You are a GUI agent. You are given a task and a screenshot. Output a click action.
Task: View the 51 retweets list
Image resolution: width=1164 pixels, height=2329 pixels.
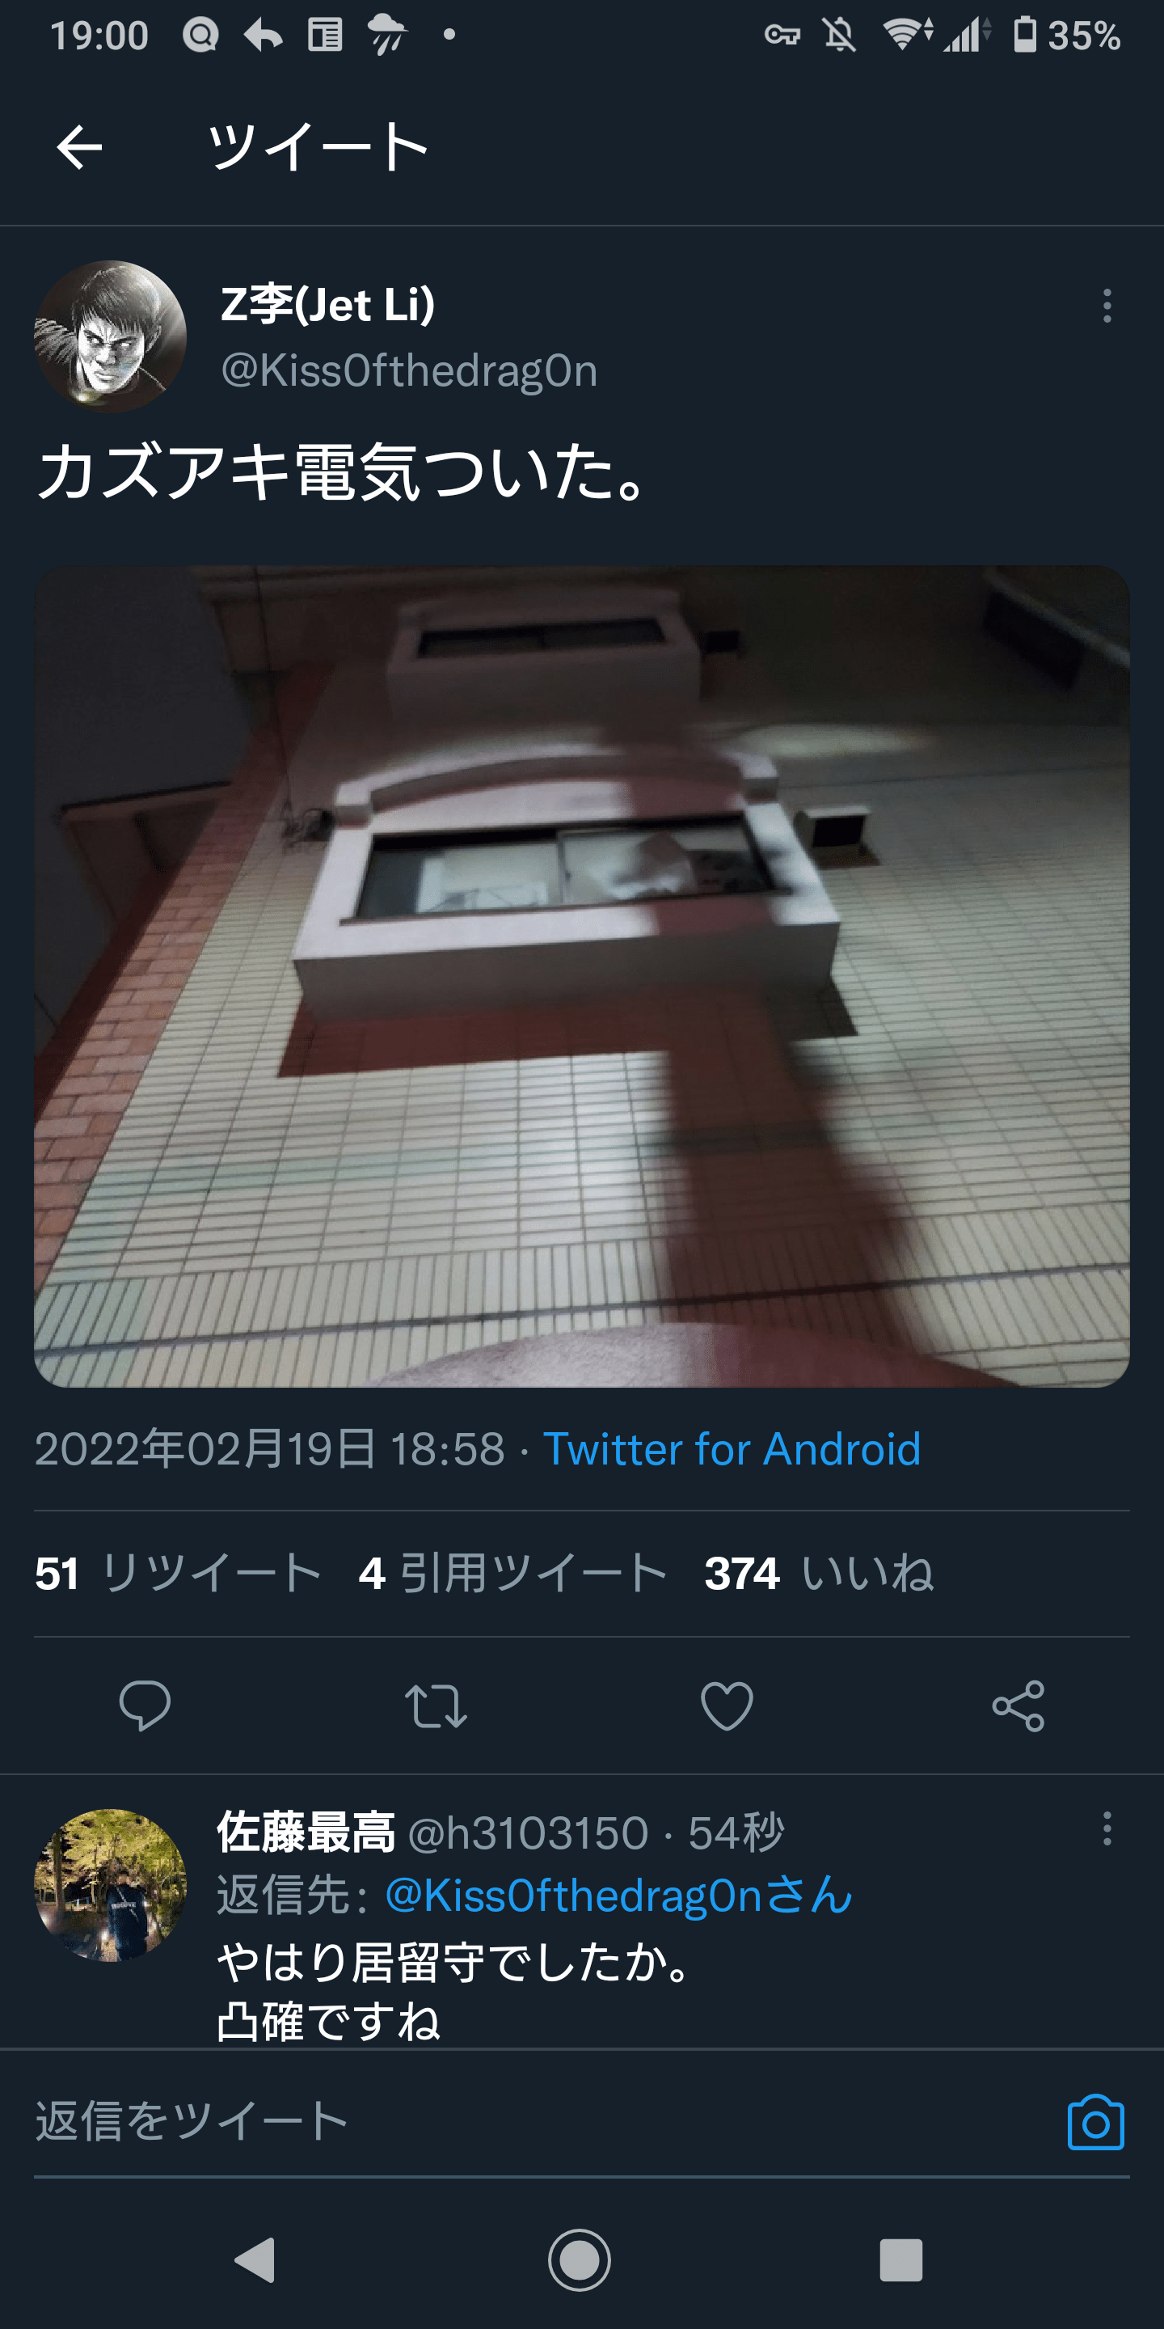pyautogui.click(x=178, y=1573)
